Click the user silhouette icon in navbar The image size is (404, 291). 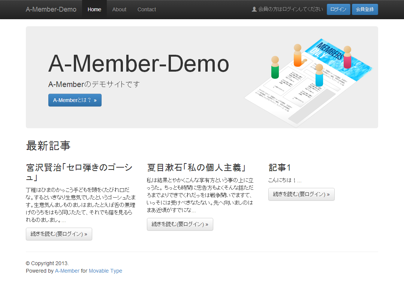tap(254, 9)
